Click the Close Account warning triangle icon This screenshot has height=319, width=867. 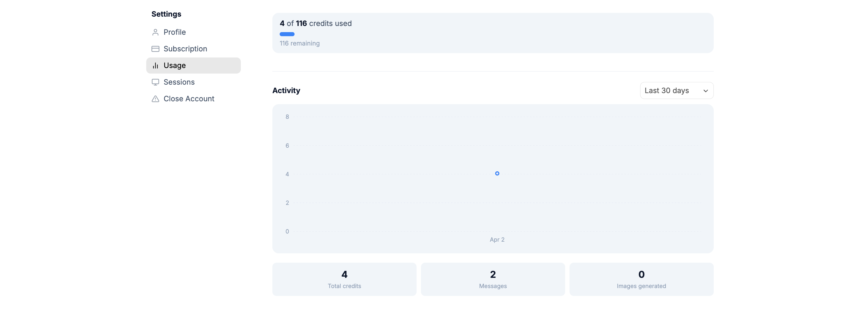pos(155,99)
